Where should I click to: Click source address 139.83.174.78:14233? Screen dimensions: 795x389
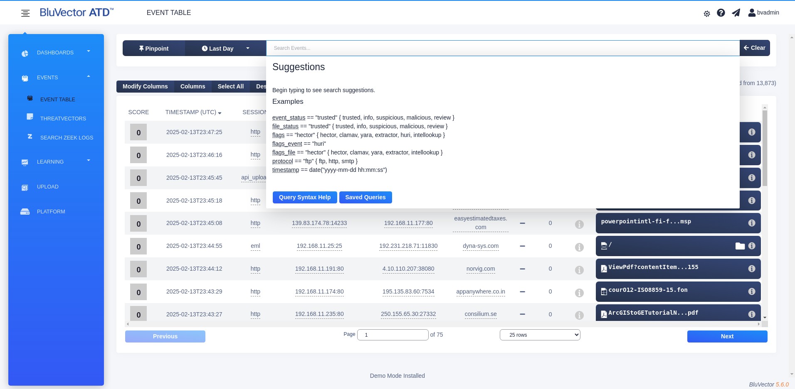(x=319, y=223)
